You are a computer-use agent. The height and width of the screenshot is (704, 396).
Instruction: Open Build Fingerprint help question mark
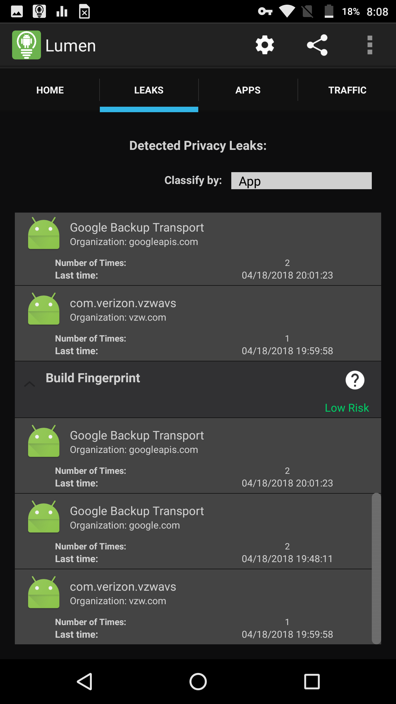pos(355,380)
